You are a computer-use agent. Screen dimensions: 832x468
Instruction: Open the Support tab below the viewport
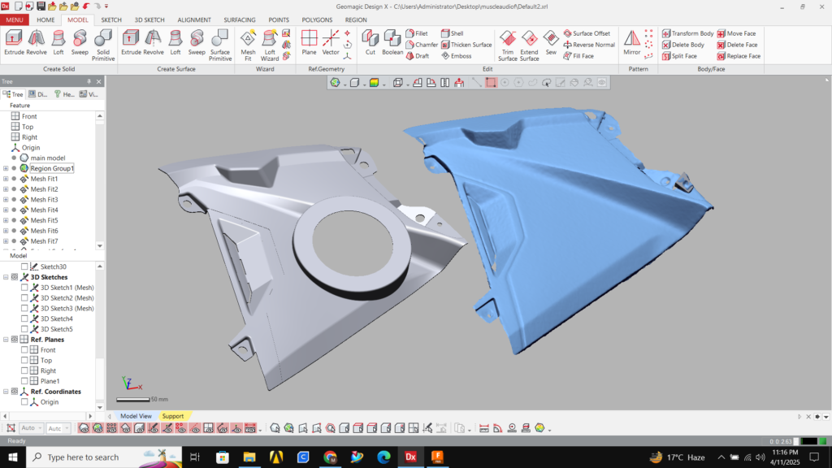172,416
